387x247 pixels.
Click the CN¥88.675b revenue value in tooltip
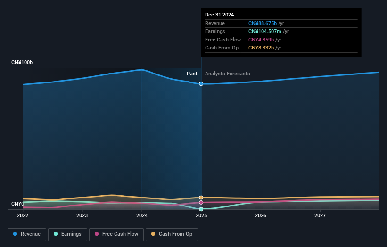click(x=263, y=23)
